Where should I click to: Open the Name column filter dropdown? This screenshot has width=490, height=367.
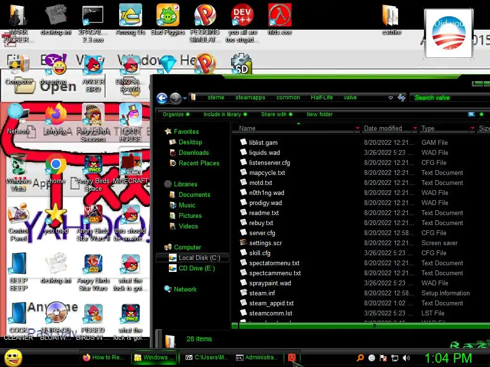357,128
